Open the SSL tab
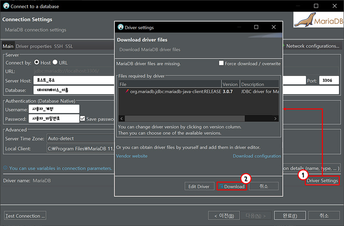 point(69,46)
